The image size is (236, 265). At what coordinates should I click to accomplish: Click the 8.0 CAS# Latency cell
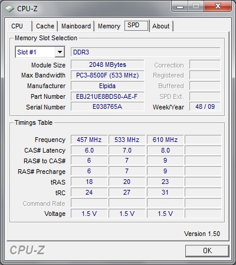(165, 150)
